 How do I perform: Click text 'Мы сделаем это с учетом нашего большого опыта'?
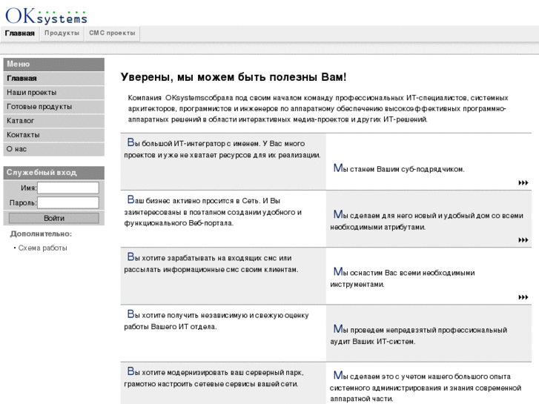click(x=422, y=376)
